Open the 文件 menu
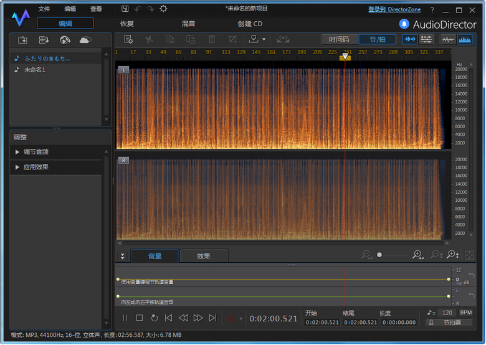Viewport: 486px width, 345px height. (44, 9)
